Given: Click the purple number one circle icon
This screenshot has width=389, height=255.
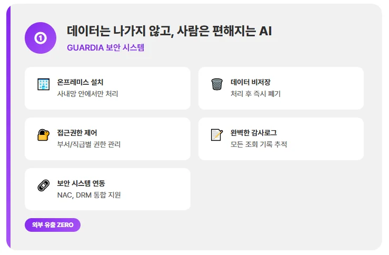Looking at the screenshot, I should pyautogui.click(x=41, y=38).
